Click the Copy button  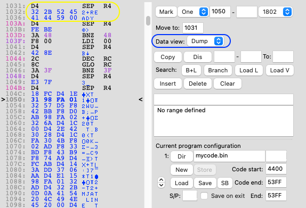[x=168, y=57]
